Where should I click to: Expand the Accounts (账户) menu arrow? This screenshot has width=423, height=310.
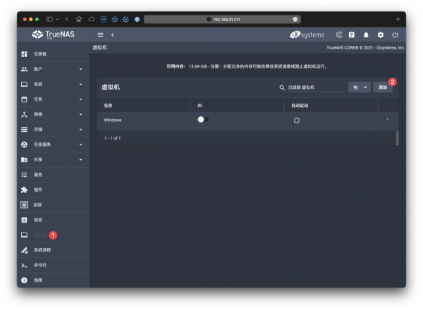[80, 69]
